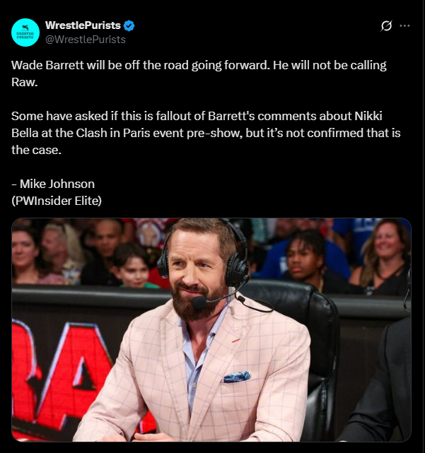Click the blue verified badge

[x=129, y=25]
